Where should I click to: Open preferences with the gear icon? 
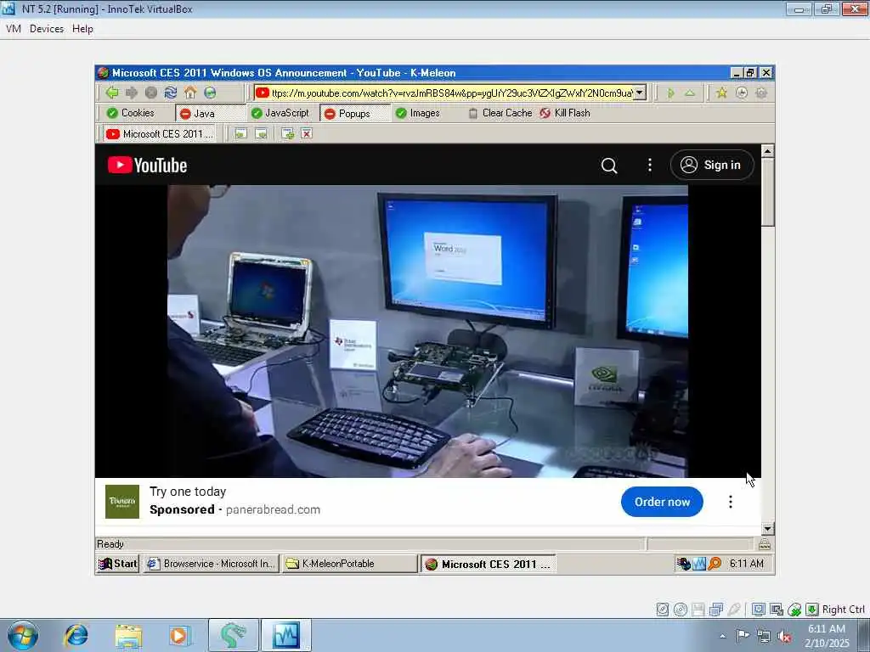761,93
